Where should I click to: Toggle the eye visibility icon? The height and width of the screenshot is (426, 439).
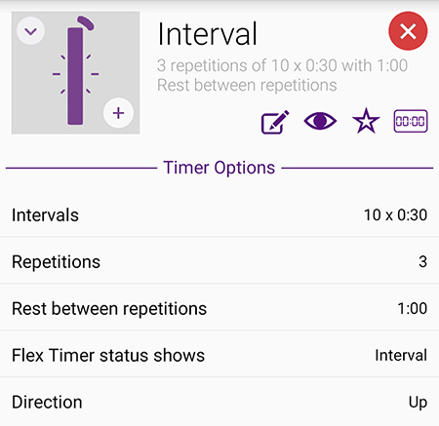[x=320, y=121]
